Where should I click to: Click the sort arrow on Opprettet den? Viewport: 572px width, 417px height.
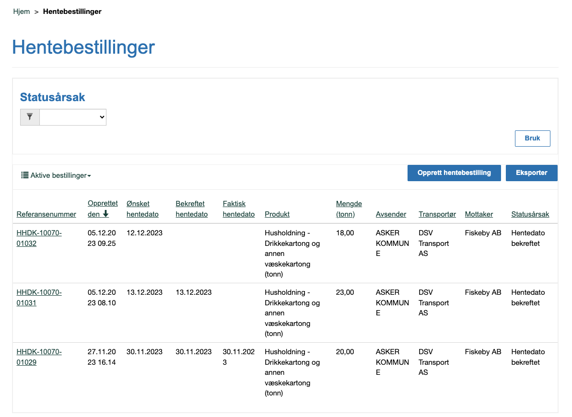point(106,214)
